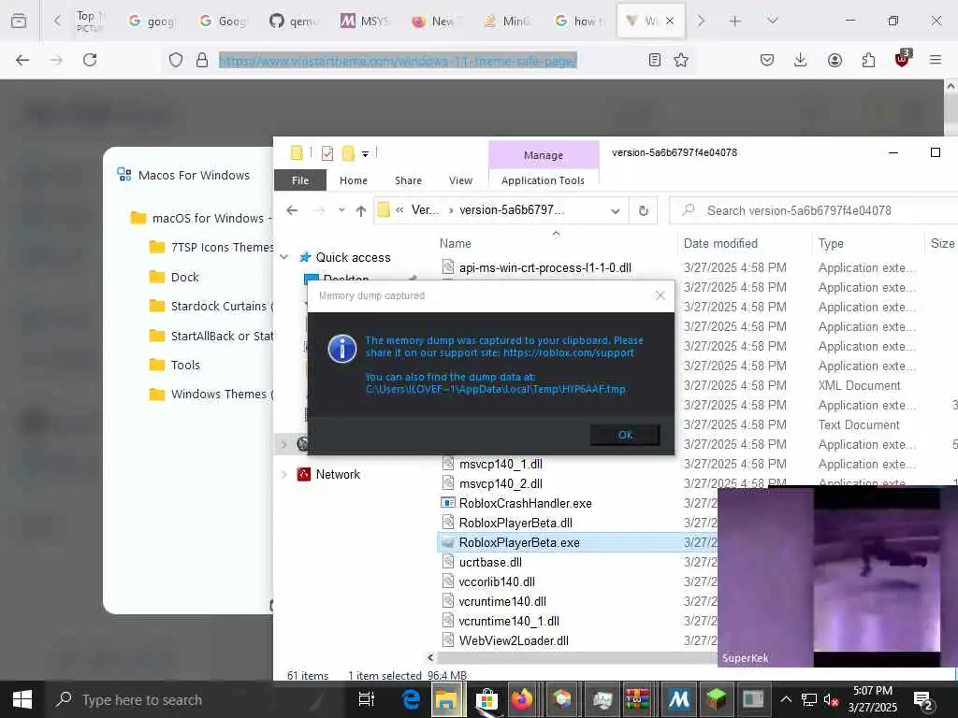Open the Home ribbon tab
This screenshot has width=958, height=718.
(x=353, y=180)
